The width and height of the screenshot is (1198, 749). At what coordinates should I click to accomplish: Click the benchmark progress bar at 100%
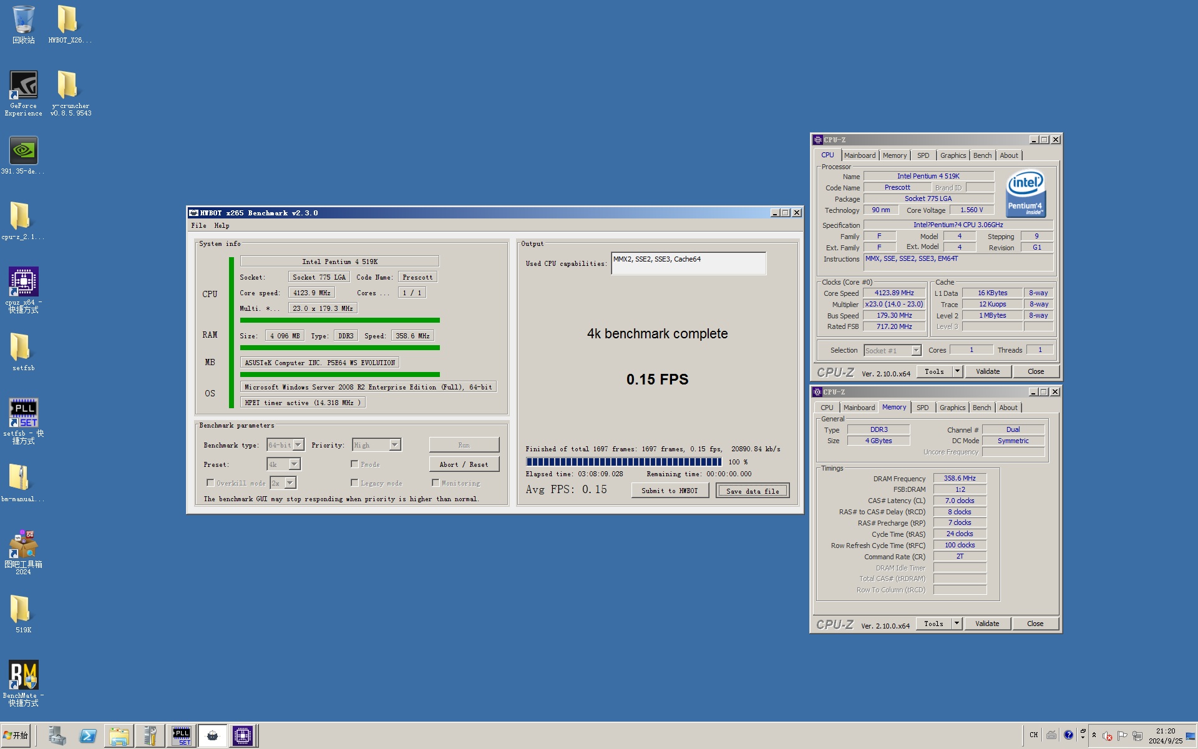click(623, 462)
